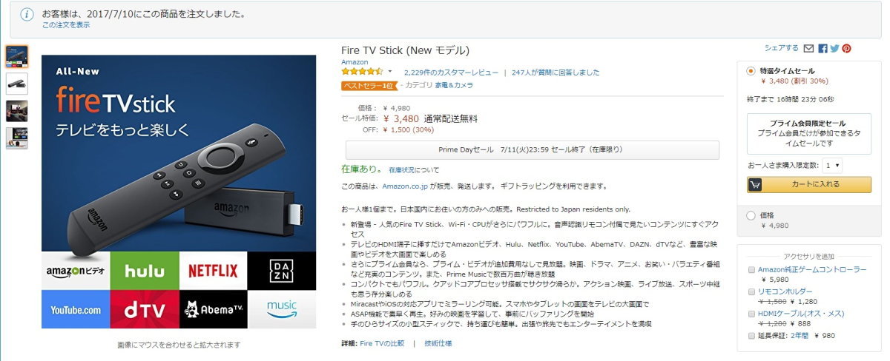Image resolution: width=890 pixels, height=361 pixels.
Task: Check the リモコンホルダー accessory box
Action: tap(752, 292)
